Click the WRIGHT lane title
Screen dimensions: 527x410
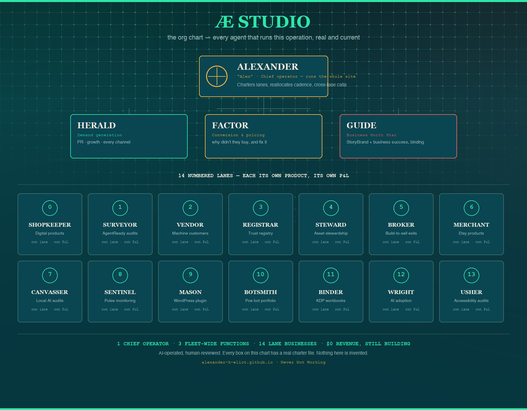[401, 292]
